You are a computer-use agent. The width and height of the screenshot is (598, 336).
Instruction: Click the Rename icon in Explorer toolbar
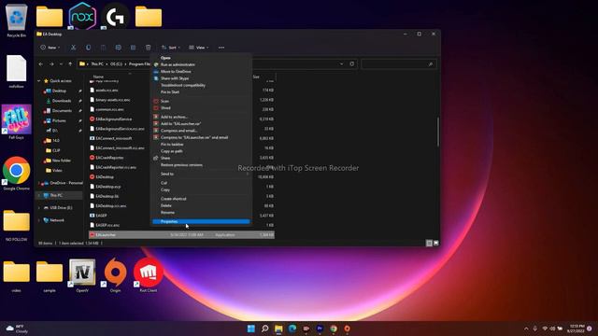pyautogui.click(x=119, y=48)
